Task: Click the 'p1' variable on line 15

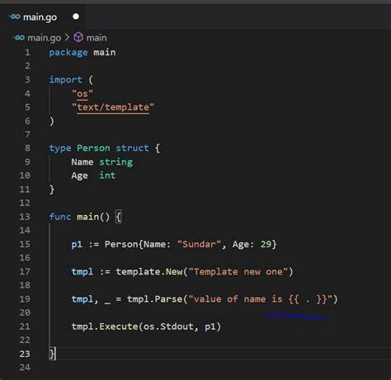Action: tap(77, 244)
